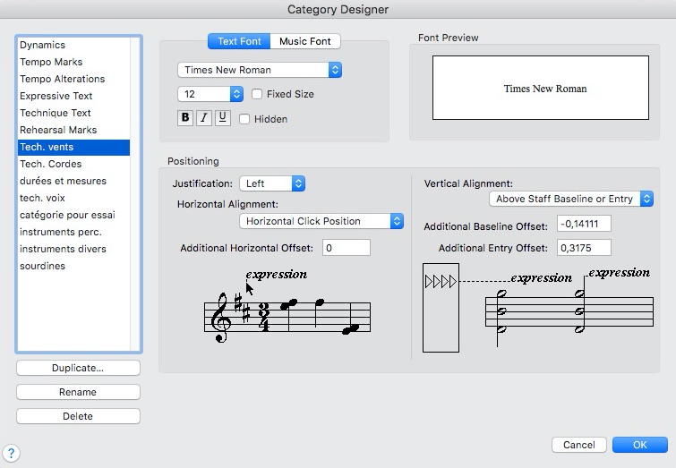Confirm with the OK button
Image resolution: width=676 pixels, height=468 pixels.
point(639,445)
